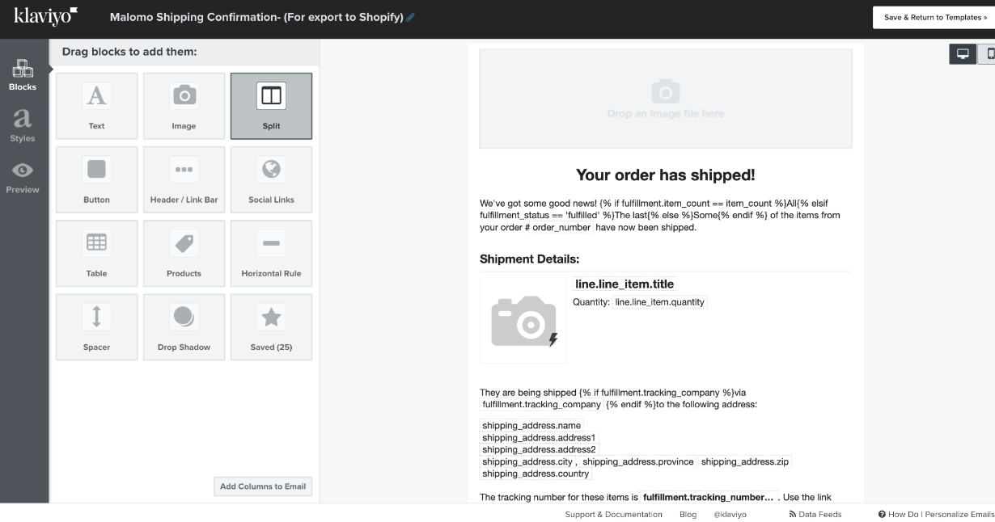Pick the Button block icon
This screenshot has height=522, width=995.
(96, 170)
